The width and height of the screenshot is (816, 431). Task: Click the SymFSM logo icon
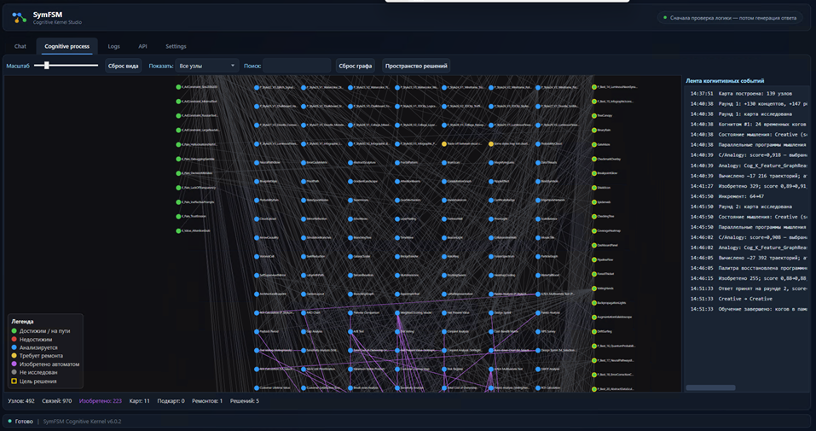click(20, 18)
